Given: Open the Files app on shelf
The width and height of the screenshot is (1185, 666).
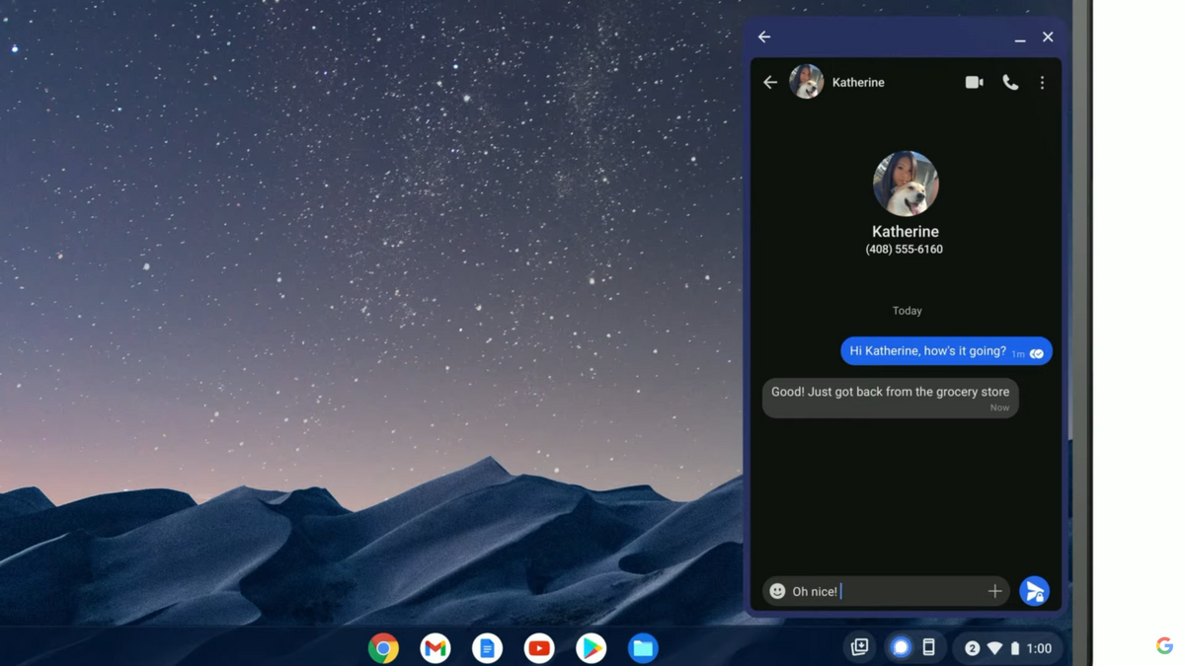Looking at the screenshot, I should (x=643, y=648).
